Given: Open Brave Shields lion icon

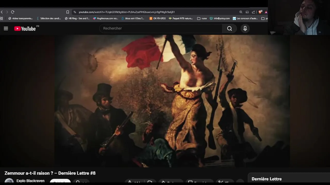Looking at the screenshot, I should [x=260, y=12].
